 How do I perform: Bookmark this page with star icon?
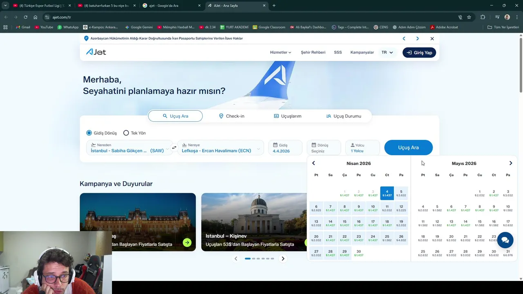(469, 17)
